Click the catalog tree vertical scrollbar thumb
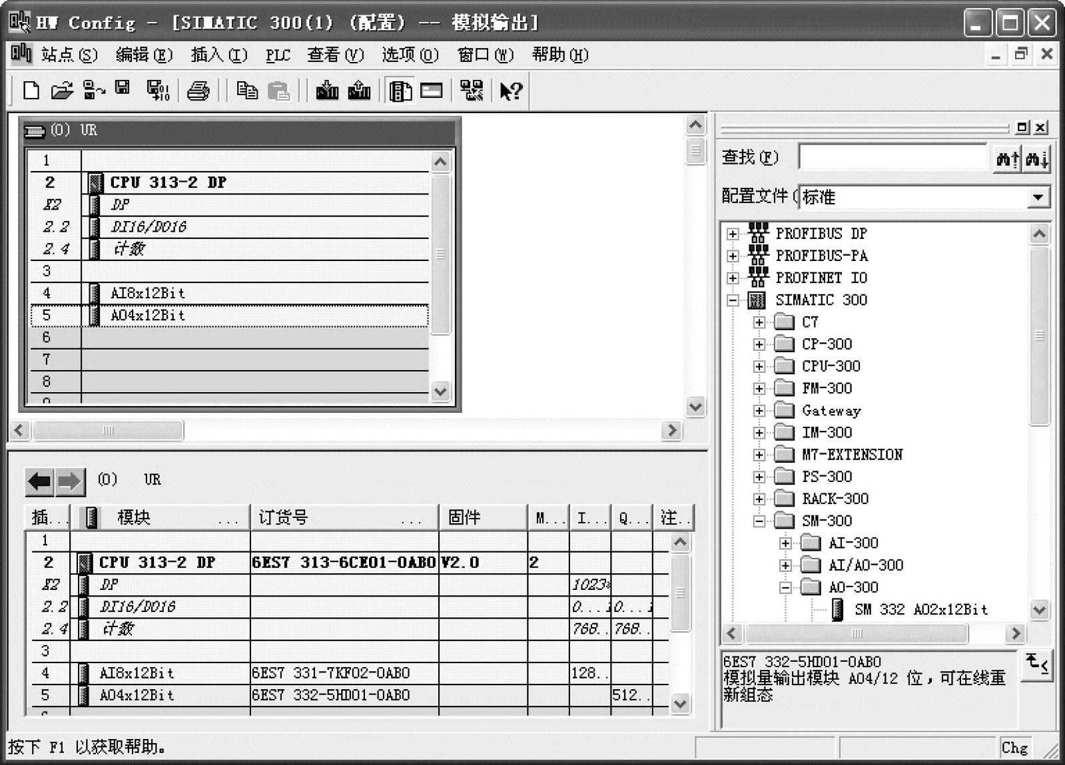This screenshot has width=1065, height=765. tap(1039, 336)
